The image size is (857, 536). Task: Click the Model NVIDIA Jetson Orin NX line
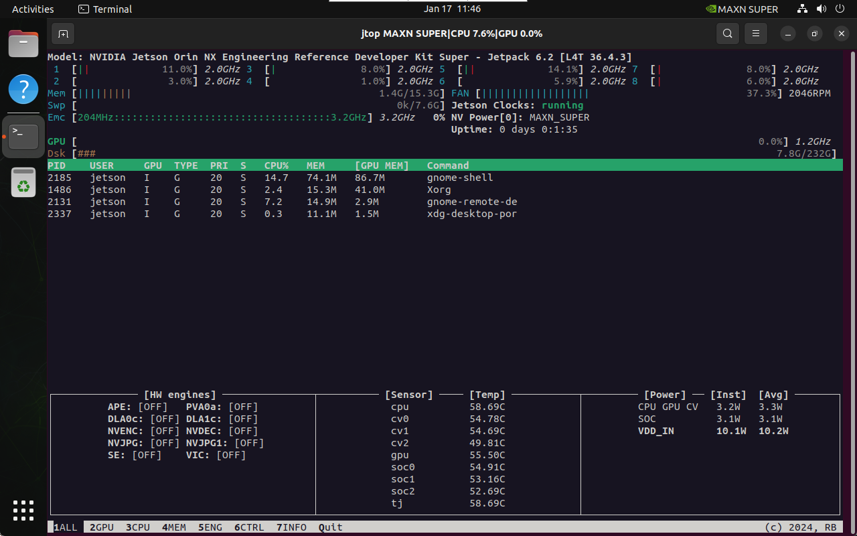339,57
